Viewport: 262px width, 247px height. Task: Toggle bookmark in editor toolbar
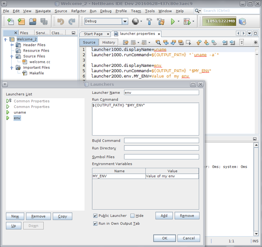pyautogui.click(x=214, y=43)
